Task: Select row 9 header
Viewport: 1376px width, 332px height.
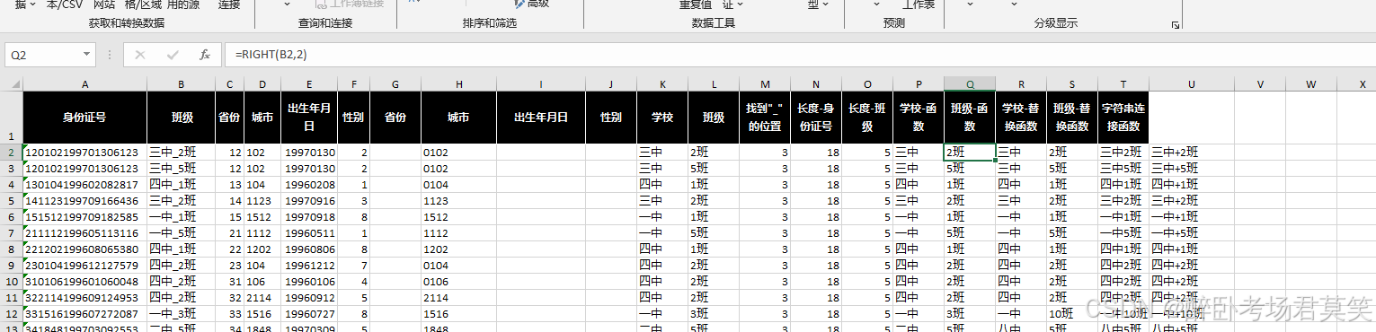Action: click(x=12, y=266)
